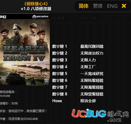The height and width of the screenshot is (124, 131).
Task: Click the Home hotkey label
Action: coord(57,101)
